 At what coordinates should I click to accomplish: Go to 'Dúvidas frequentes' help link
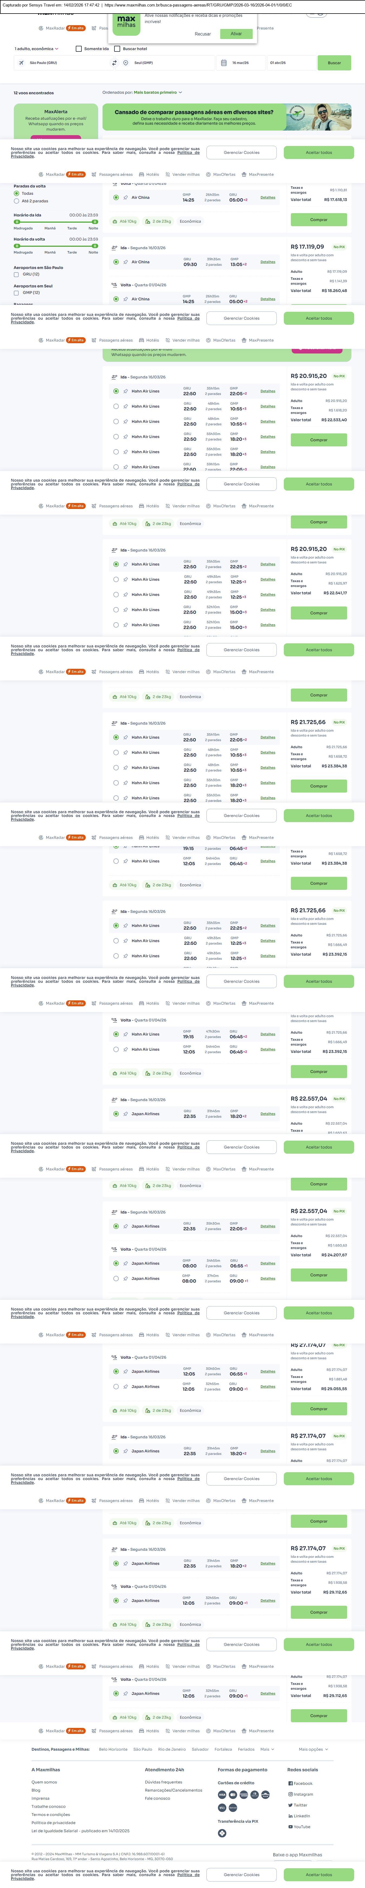click(x=163, y=1782)
